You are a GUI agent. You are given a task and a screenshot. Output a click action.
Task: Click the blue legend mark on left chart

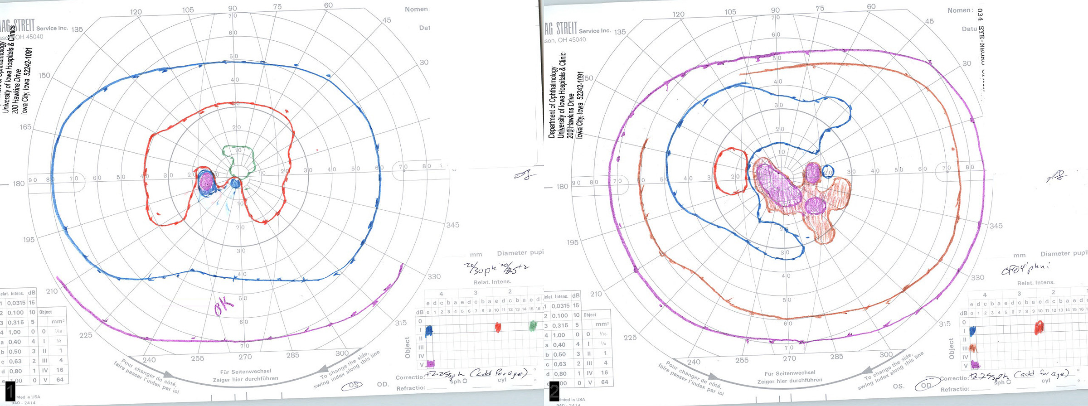pos(429,330)
